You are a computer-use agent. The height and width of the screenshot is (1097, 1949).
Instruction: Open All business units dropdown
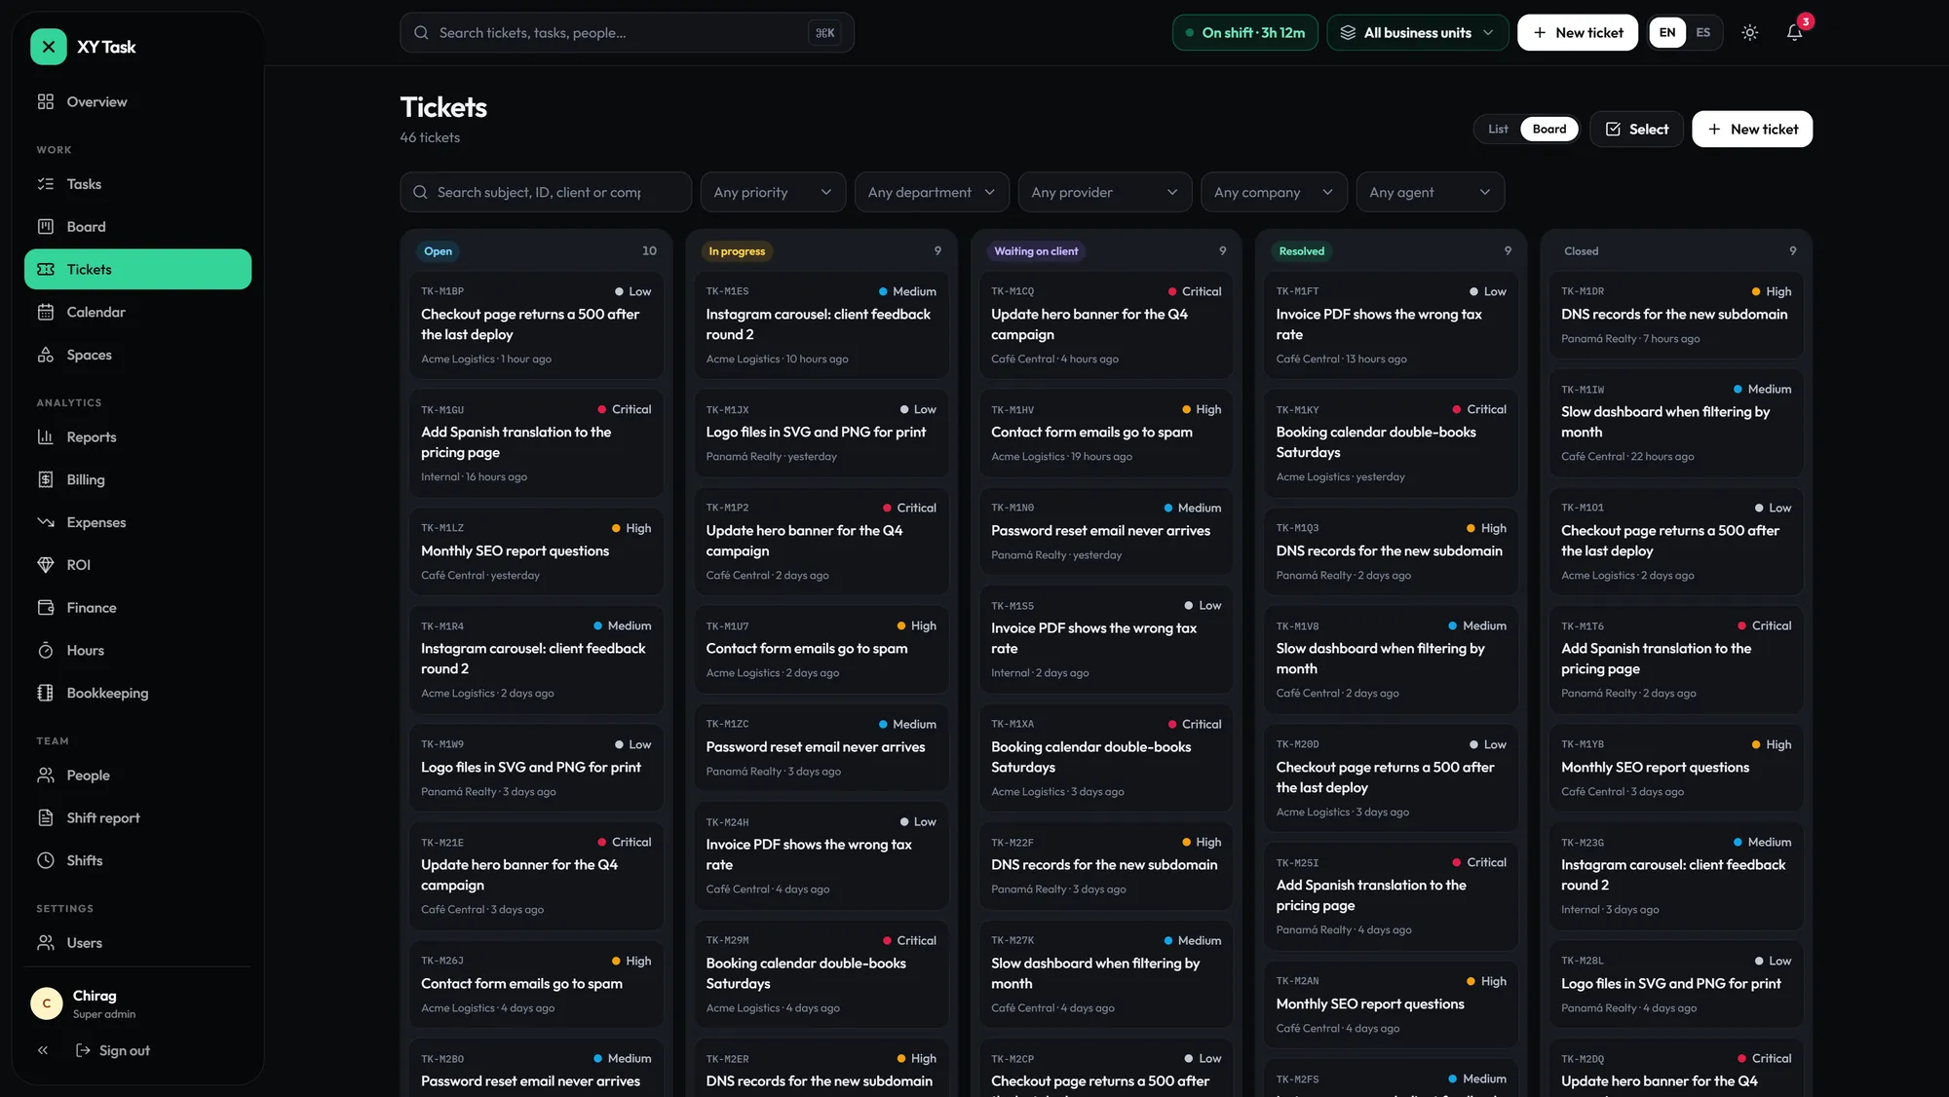[1418, 32]
